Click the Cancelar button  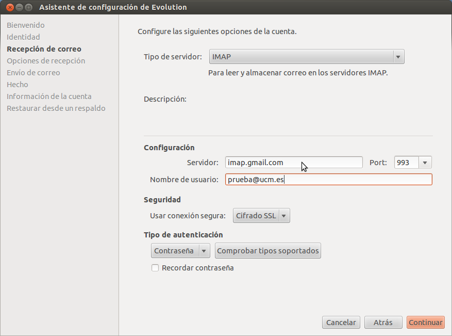pos(341,323)
